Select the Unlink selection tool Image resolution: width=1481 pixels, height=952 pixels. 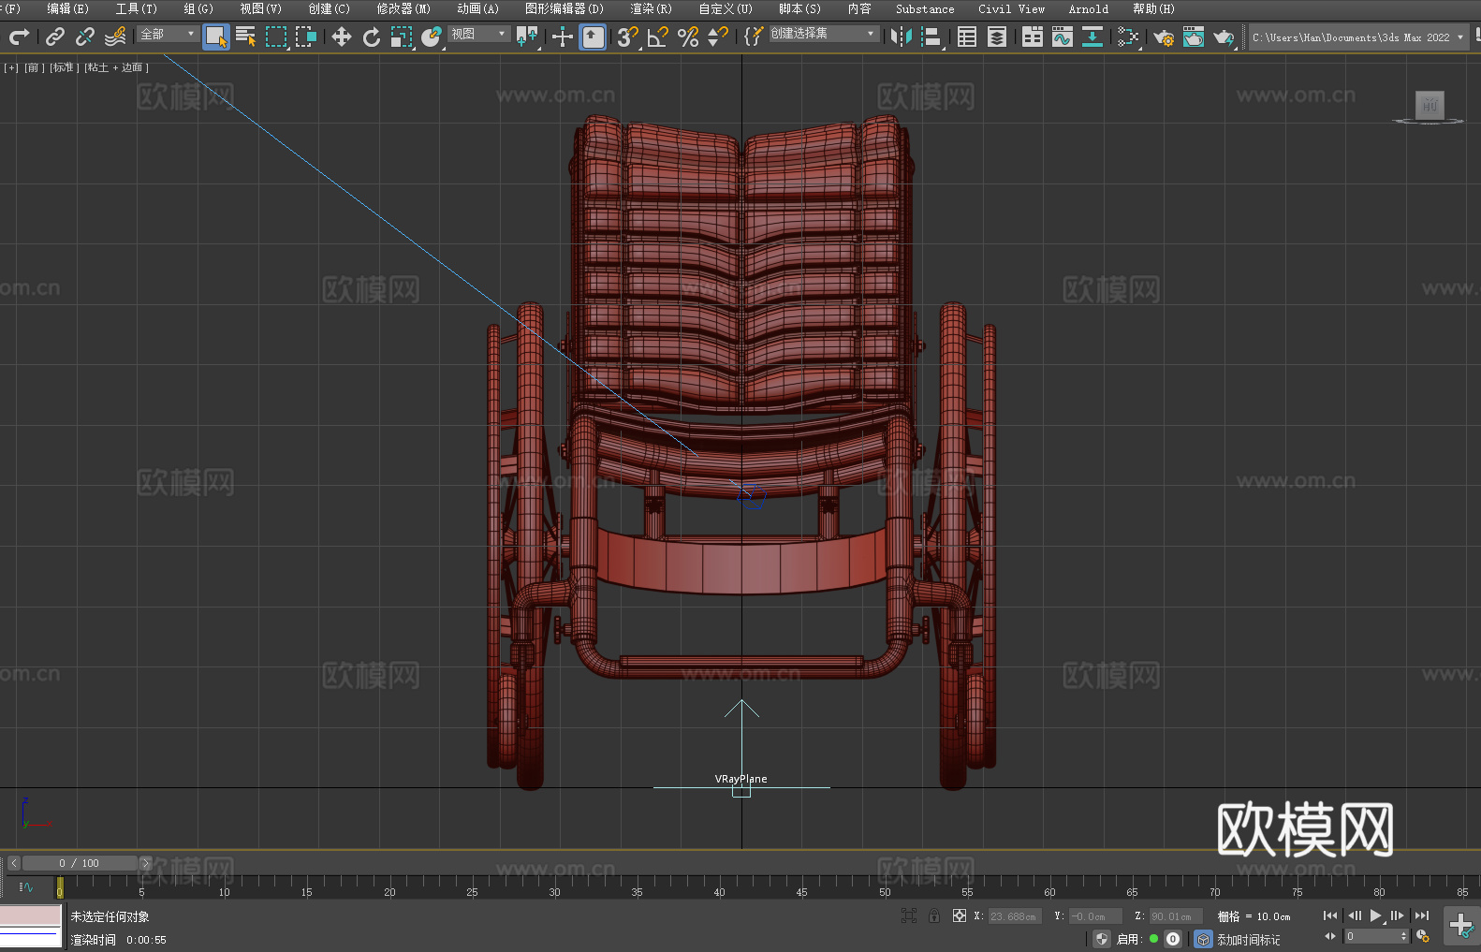click(85, 37)
